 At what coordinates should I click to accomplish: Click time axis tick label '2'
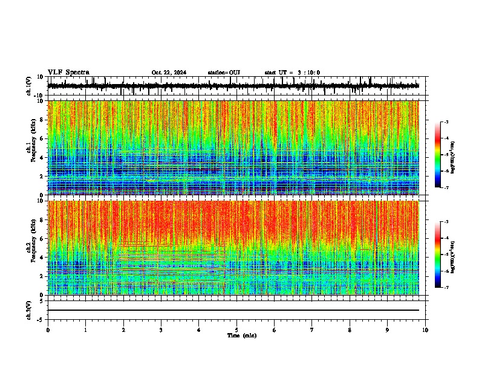click(123, 330)
